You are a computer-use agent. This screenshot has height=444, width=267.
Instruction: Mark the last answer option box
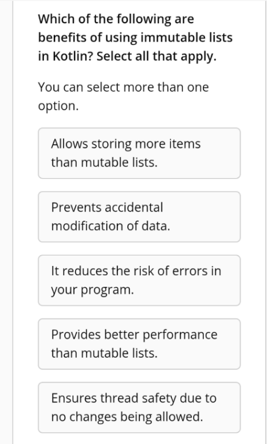139,408
